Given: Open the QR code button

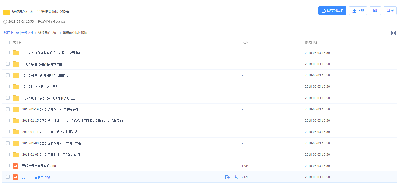Looking at the screenshot, I should tap(375, 11).
